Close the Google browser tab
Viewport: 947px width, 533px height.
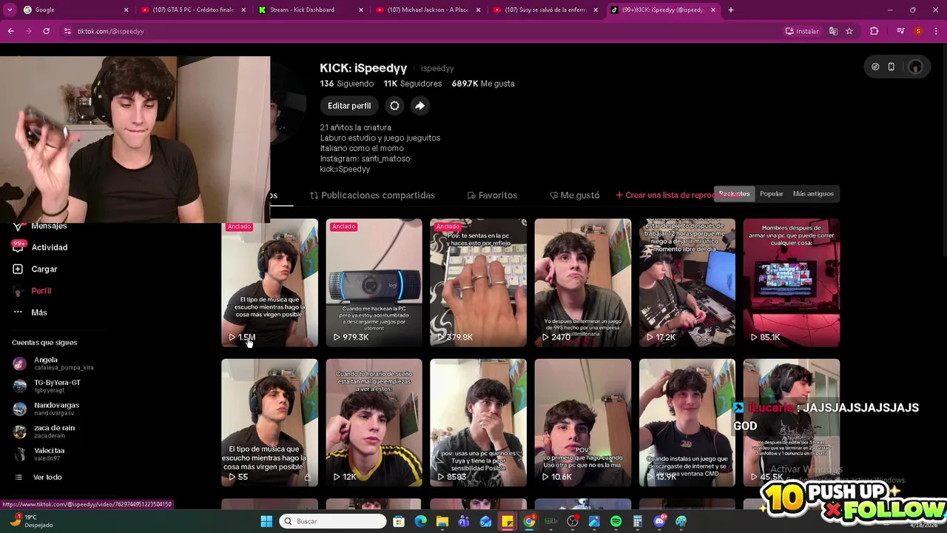(x=126, y=10)
